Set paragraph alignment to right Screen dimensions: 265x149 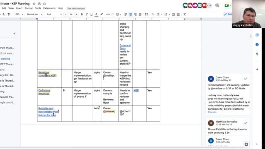tap(135, 14)
